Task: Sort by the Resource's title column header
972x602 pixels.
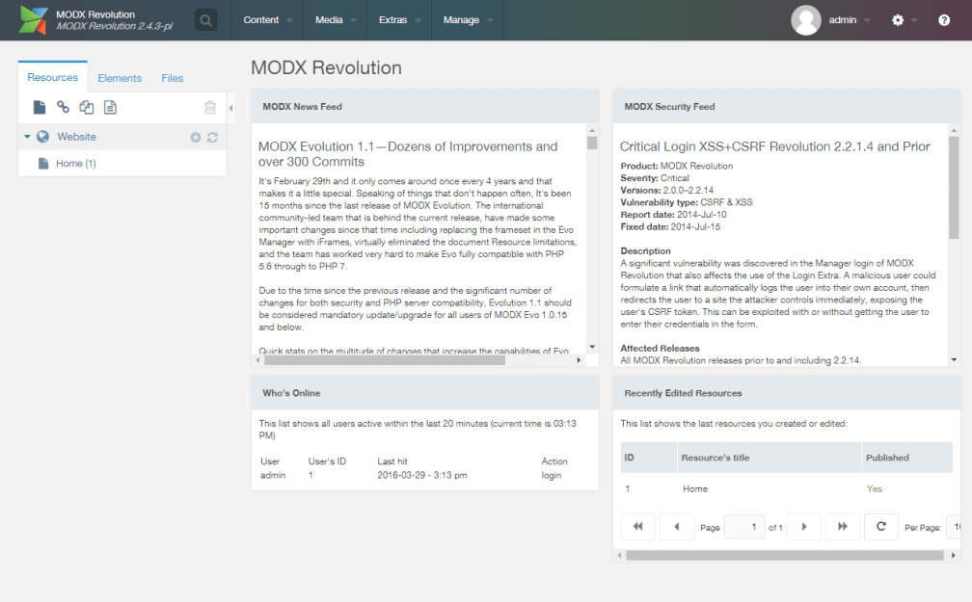Action: (x=769, y=458)
